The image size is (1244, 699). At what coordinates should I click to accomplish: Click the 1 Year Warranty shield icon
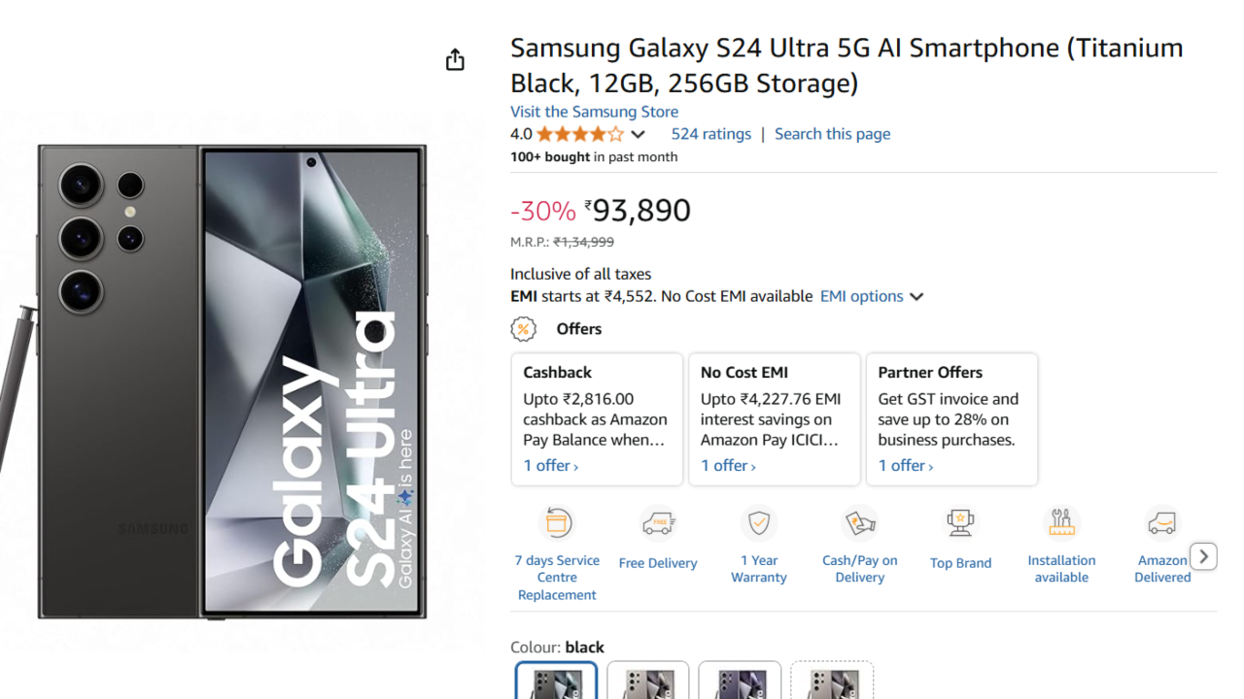pos(759,523)
